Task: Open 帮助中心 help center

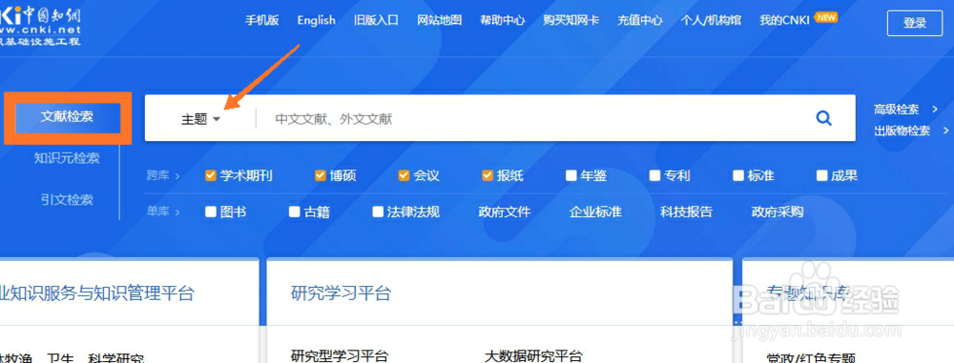Action: click(x=503, y=20)
